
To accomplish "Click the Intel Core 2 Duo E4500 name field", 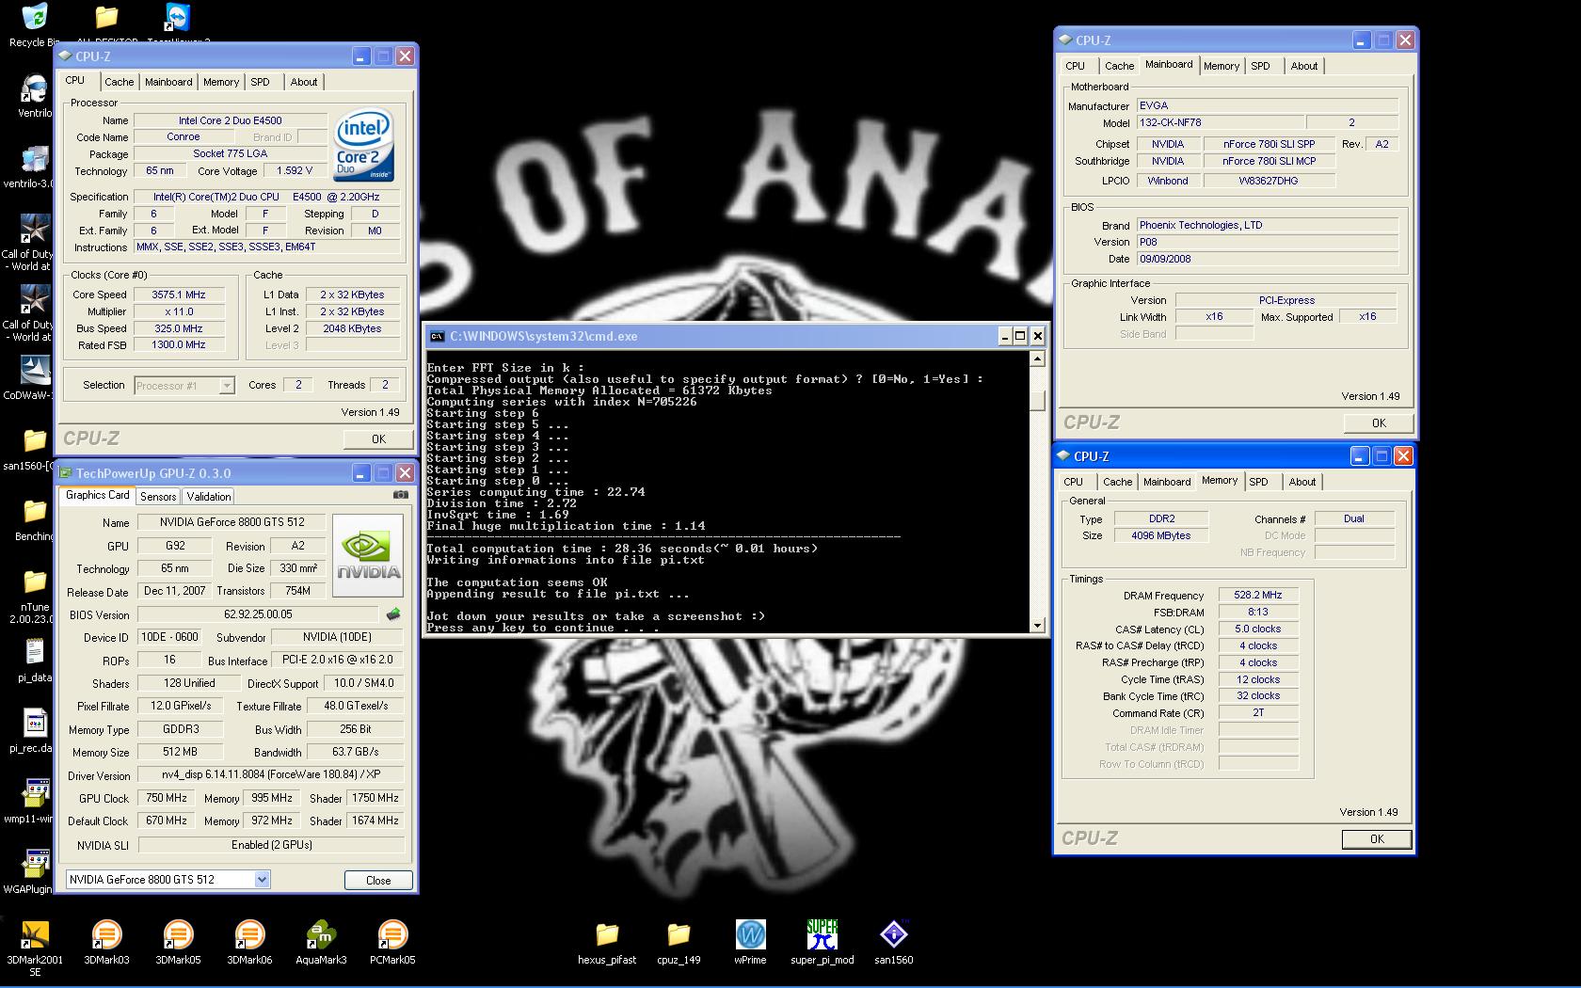I will click(x=231, y=120).
